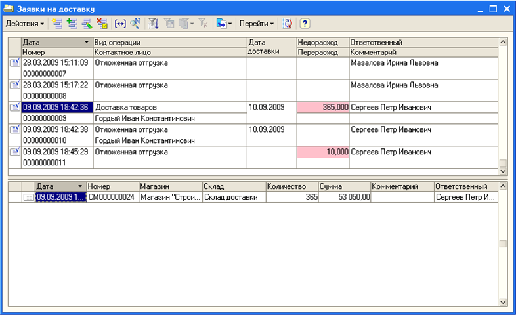516x315 pixels.
Task: Click the Комментарий header in lower table
Action: click(402, 186)
